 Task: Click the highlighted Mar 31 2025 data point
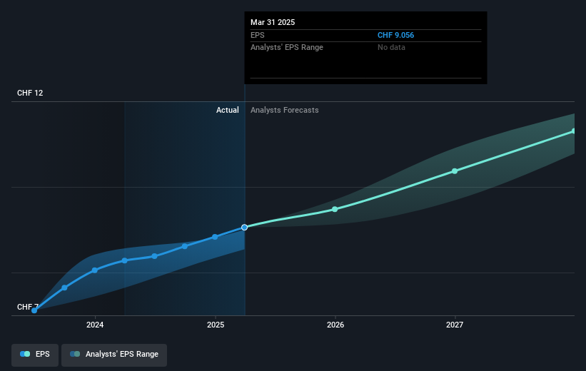click(x=244, y=227)
